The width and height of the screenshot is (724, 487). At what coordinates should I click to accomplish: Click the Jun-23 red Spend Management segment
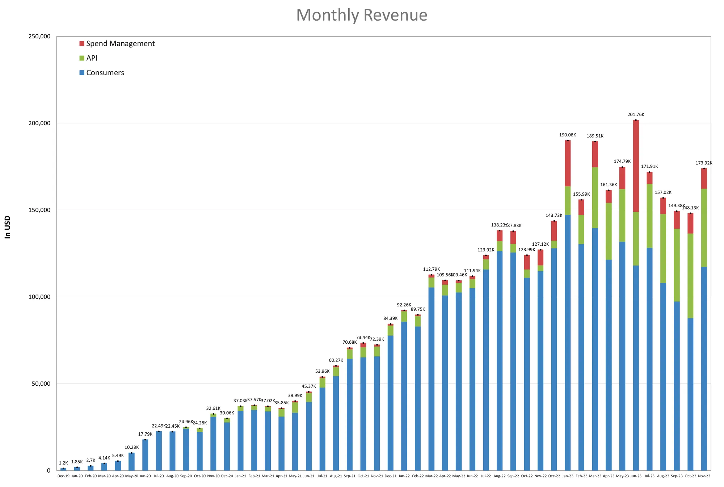point(636,166)
